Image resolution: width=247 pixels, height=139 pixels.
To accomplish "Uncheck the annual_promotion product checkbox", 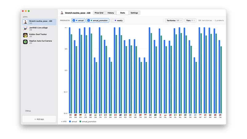I will (89, 20).
